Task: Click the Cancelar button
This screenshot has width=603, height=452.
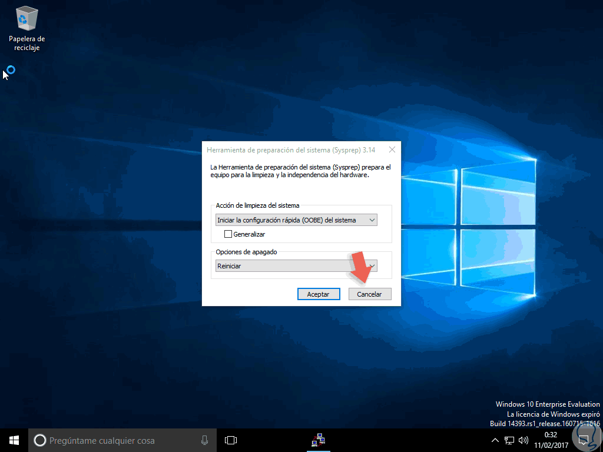Action: 370,294
